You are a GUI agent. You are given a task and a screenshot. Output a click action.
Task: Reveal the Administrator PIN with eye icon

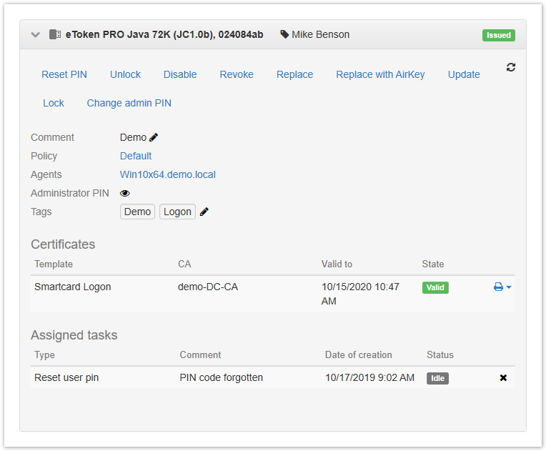[x=125, y=193]
